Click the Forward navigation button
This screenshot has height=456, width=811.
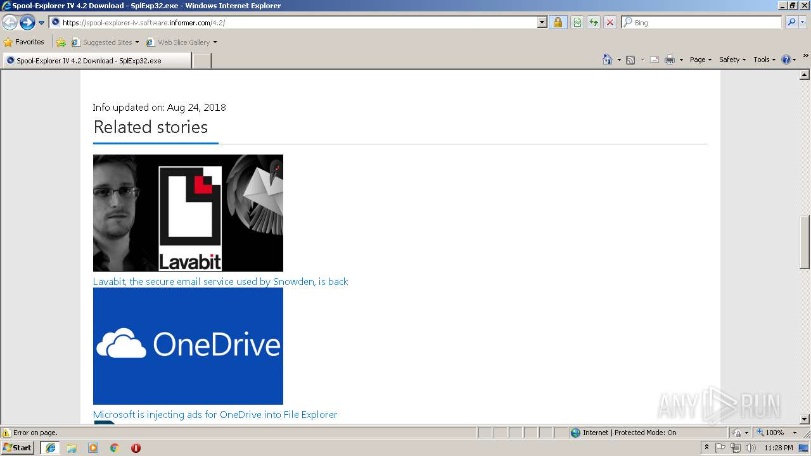27,23
